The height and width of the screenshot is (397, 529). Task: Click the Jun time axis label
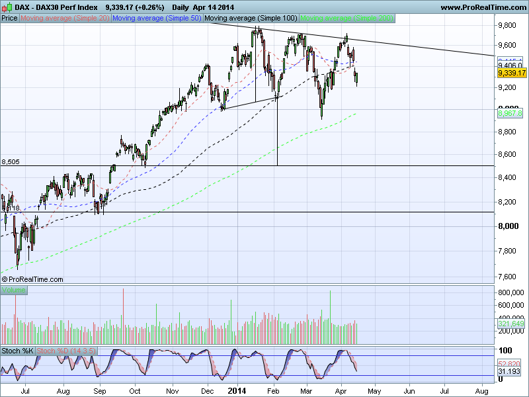point(409,391)
